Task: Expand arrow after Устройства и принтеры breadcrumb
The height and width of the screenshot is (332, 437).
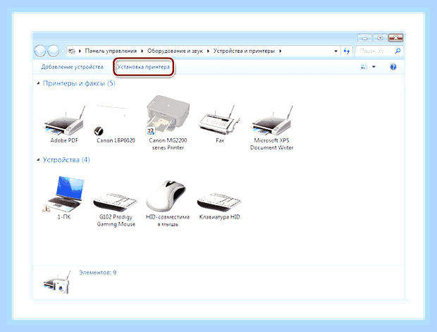Action: pyautogui.click(x=280, y=51)
